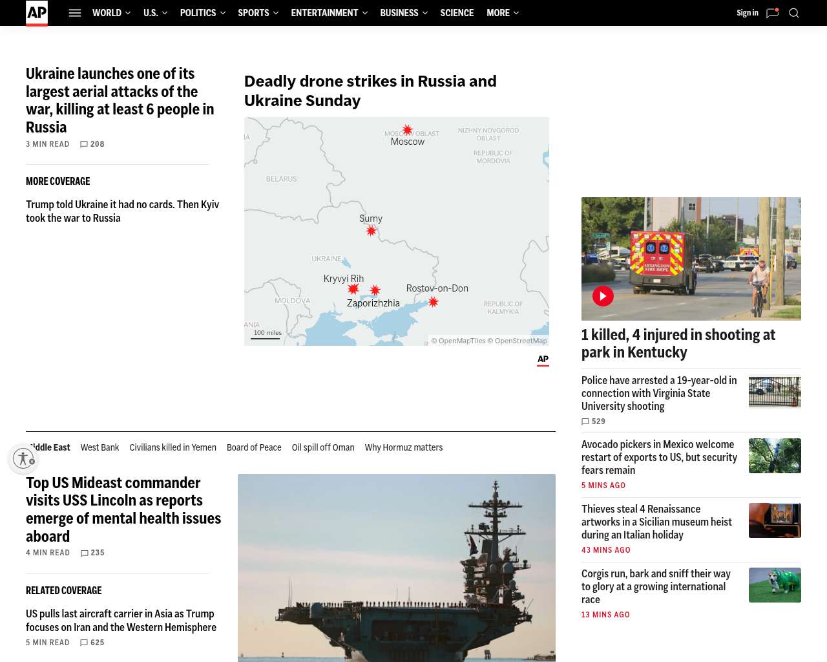Image resolution: width=827 pixels, height=662 pixels.
Task: Click the Sign in link
Action: tap(748, 13)
